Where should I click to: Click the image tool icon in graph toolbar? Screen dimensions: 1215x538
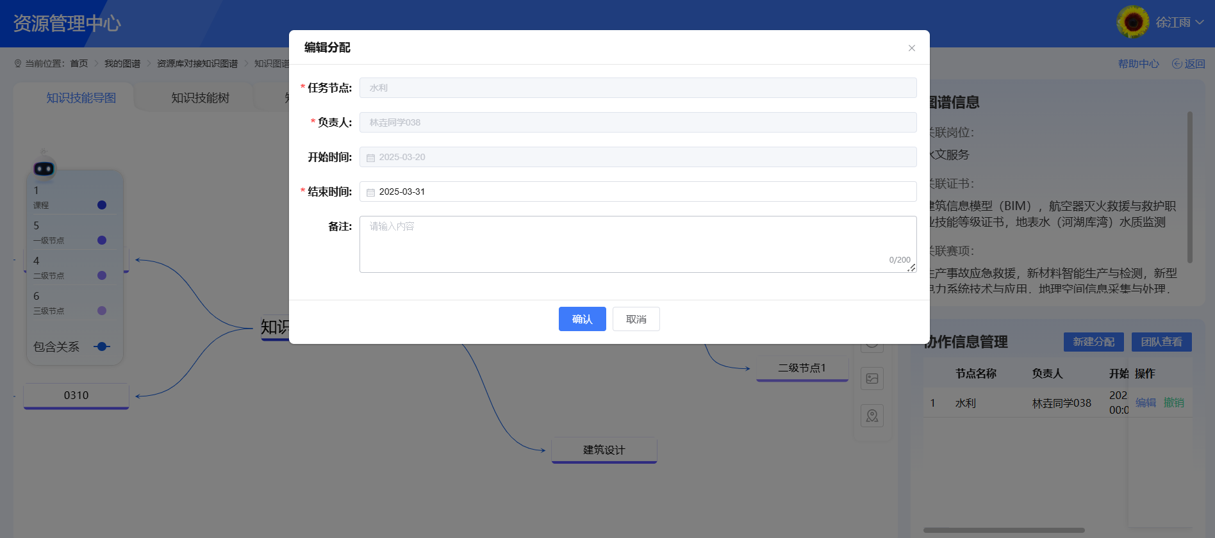coord(872,379)
